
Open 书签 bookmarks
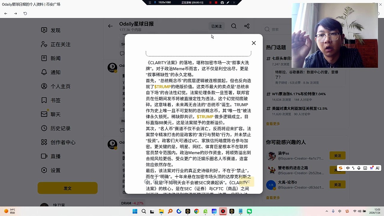[51, 100]
